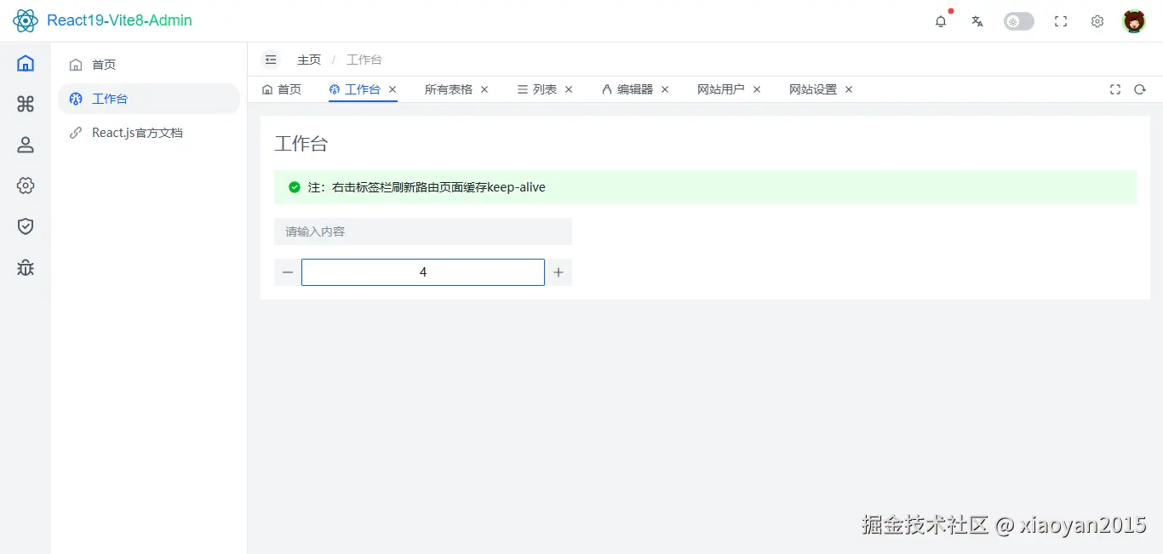
Task: Close the 网站用户 tab
Action: (x=757, y=89)
